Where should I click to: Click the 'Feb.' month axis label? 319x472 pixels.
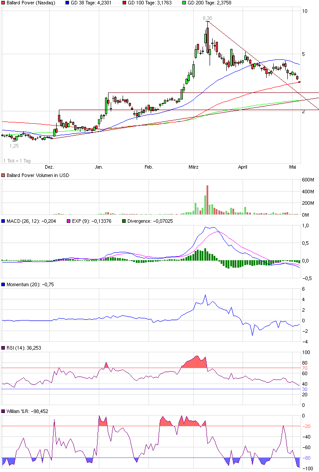click(x=149, y=167)
